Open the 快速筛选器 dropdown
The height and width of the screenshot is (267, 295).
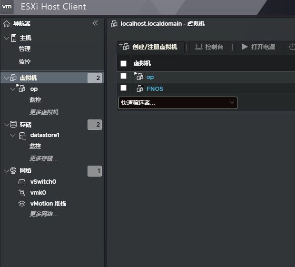178,103
